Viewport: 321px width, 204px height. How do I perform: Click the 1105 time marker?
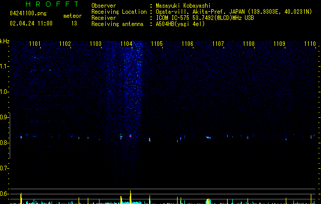pyautogui.click(x=157, y=44)
